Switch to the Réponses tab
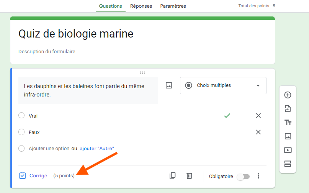Viewport: 309px width, 193px height. [x=141, y=6]
